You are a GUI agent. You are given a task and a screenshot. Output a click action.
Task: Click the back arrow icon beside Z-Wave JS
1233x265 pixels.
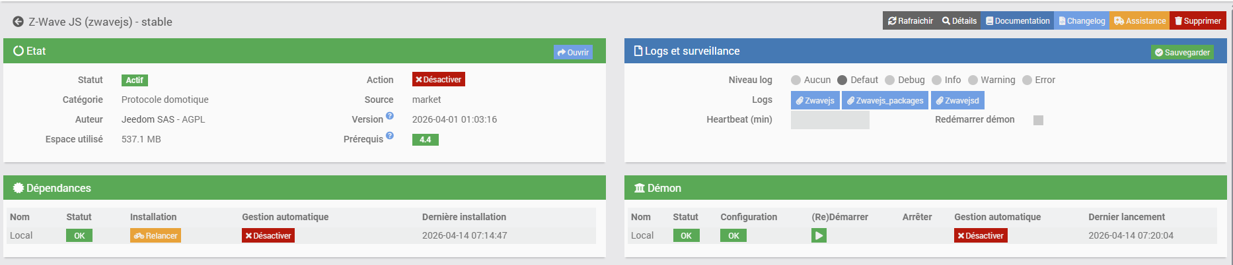point(19,22)
